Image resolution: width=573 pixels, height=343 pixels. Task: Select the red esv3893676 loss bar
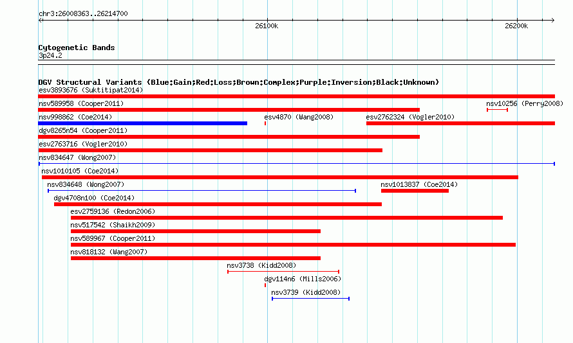[x=296, y=96]
